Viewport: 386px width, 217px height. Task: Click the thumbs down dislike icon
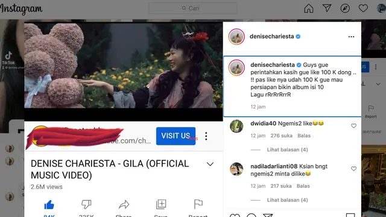86,204
